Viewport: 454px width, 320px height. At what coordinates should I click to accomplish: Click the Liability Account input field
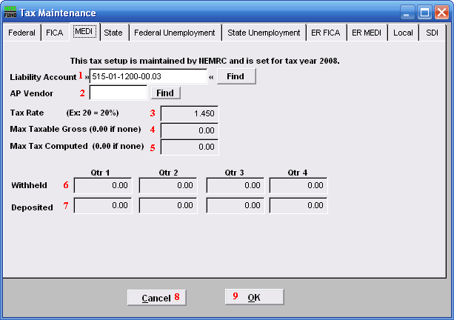147,77
